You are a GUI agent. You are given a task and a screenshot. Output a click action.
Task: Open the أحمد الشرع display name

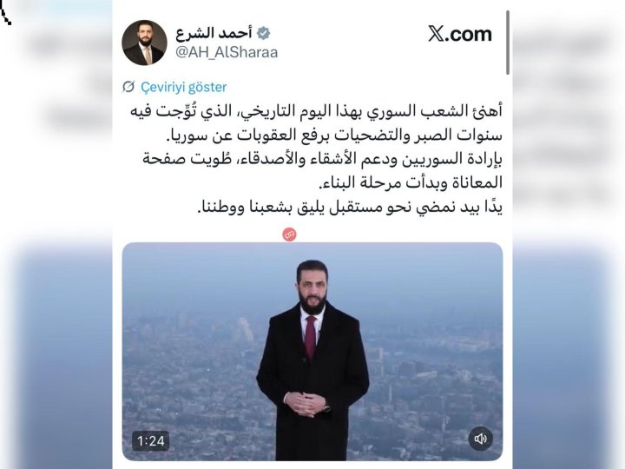pos(214,33)
